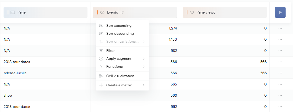Viewport: 293px width, 112px height.
Task: Choose Sort ascending from the menu
Action: 122,26
